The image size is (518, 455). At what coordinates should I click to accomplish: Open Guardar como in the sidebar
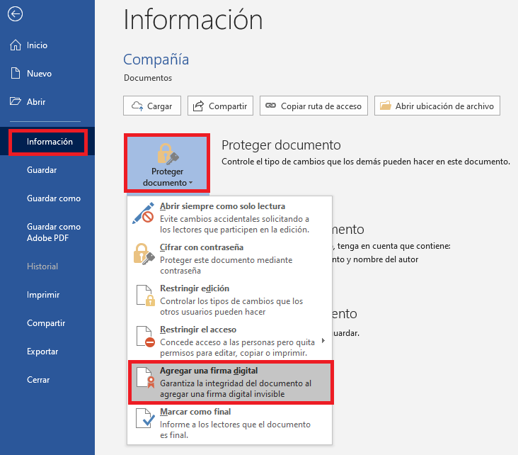click(54, 198)
